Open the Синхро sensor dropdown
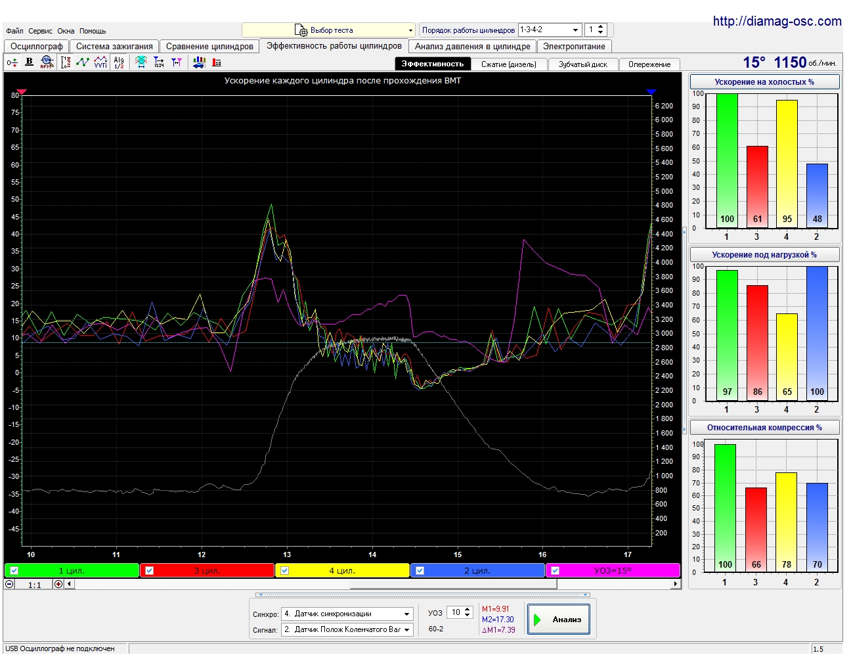851x657 pixels. [407, 614]
